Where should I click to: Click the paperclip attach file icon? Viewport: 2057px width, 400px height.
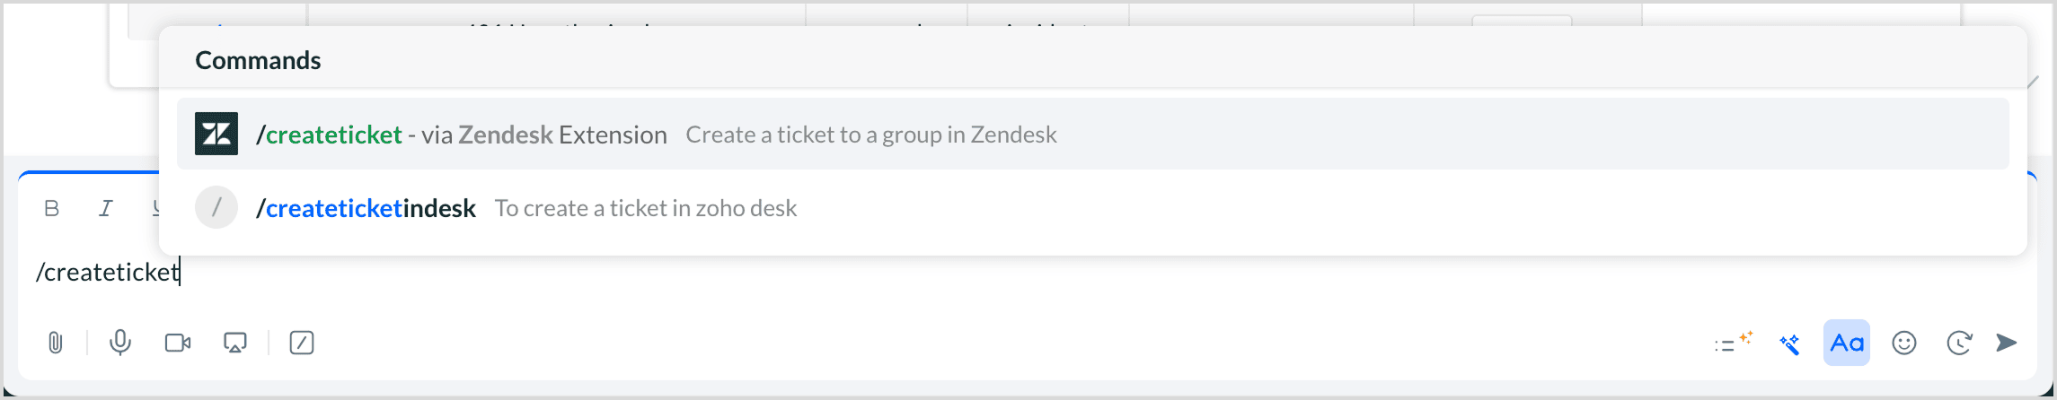56,343
